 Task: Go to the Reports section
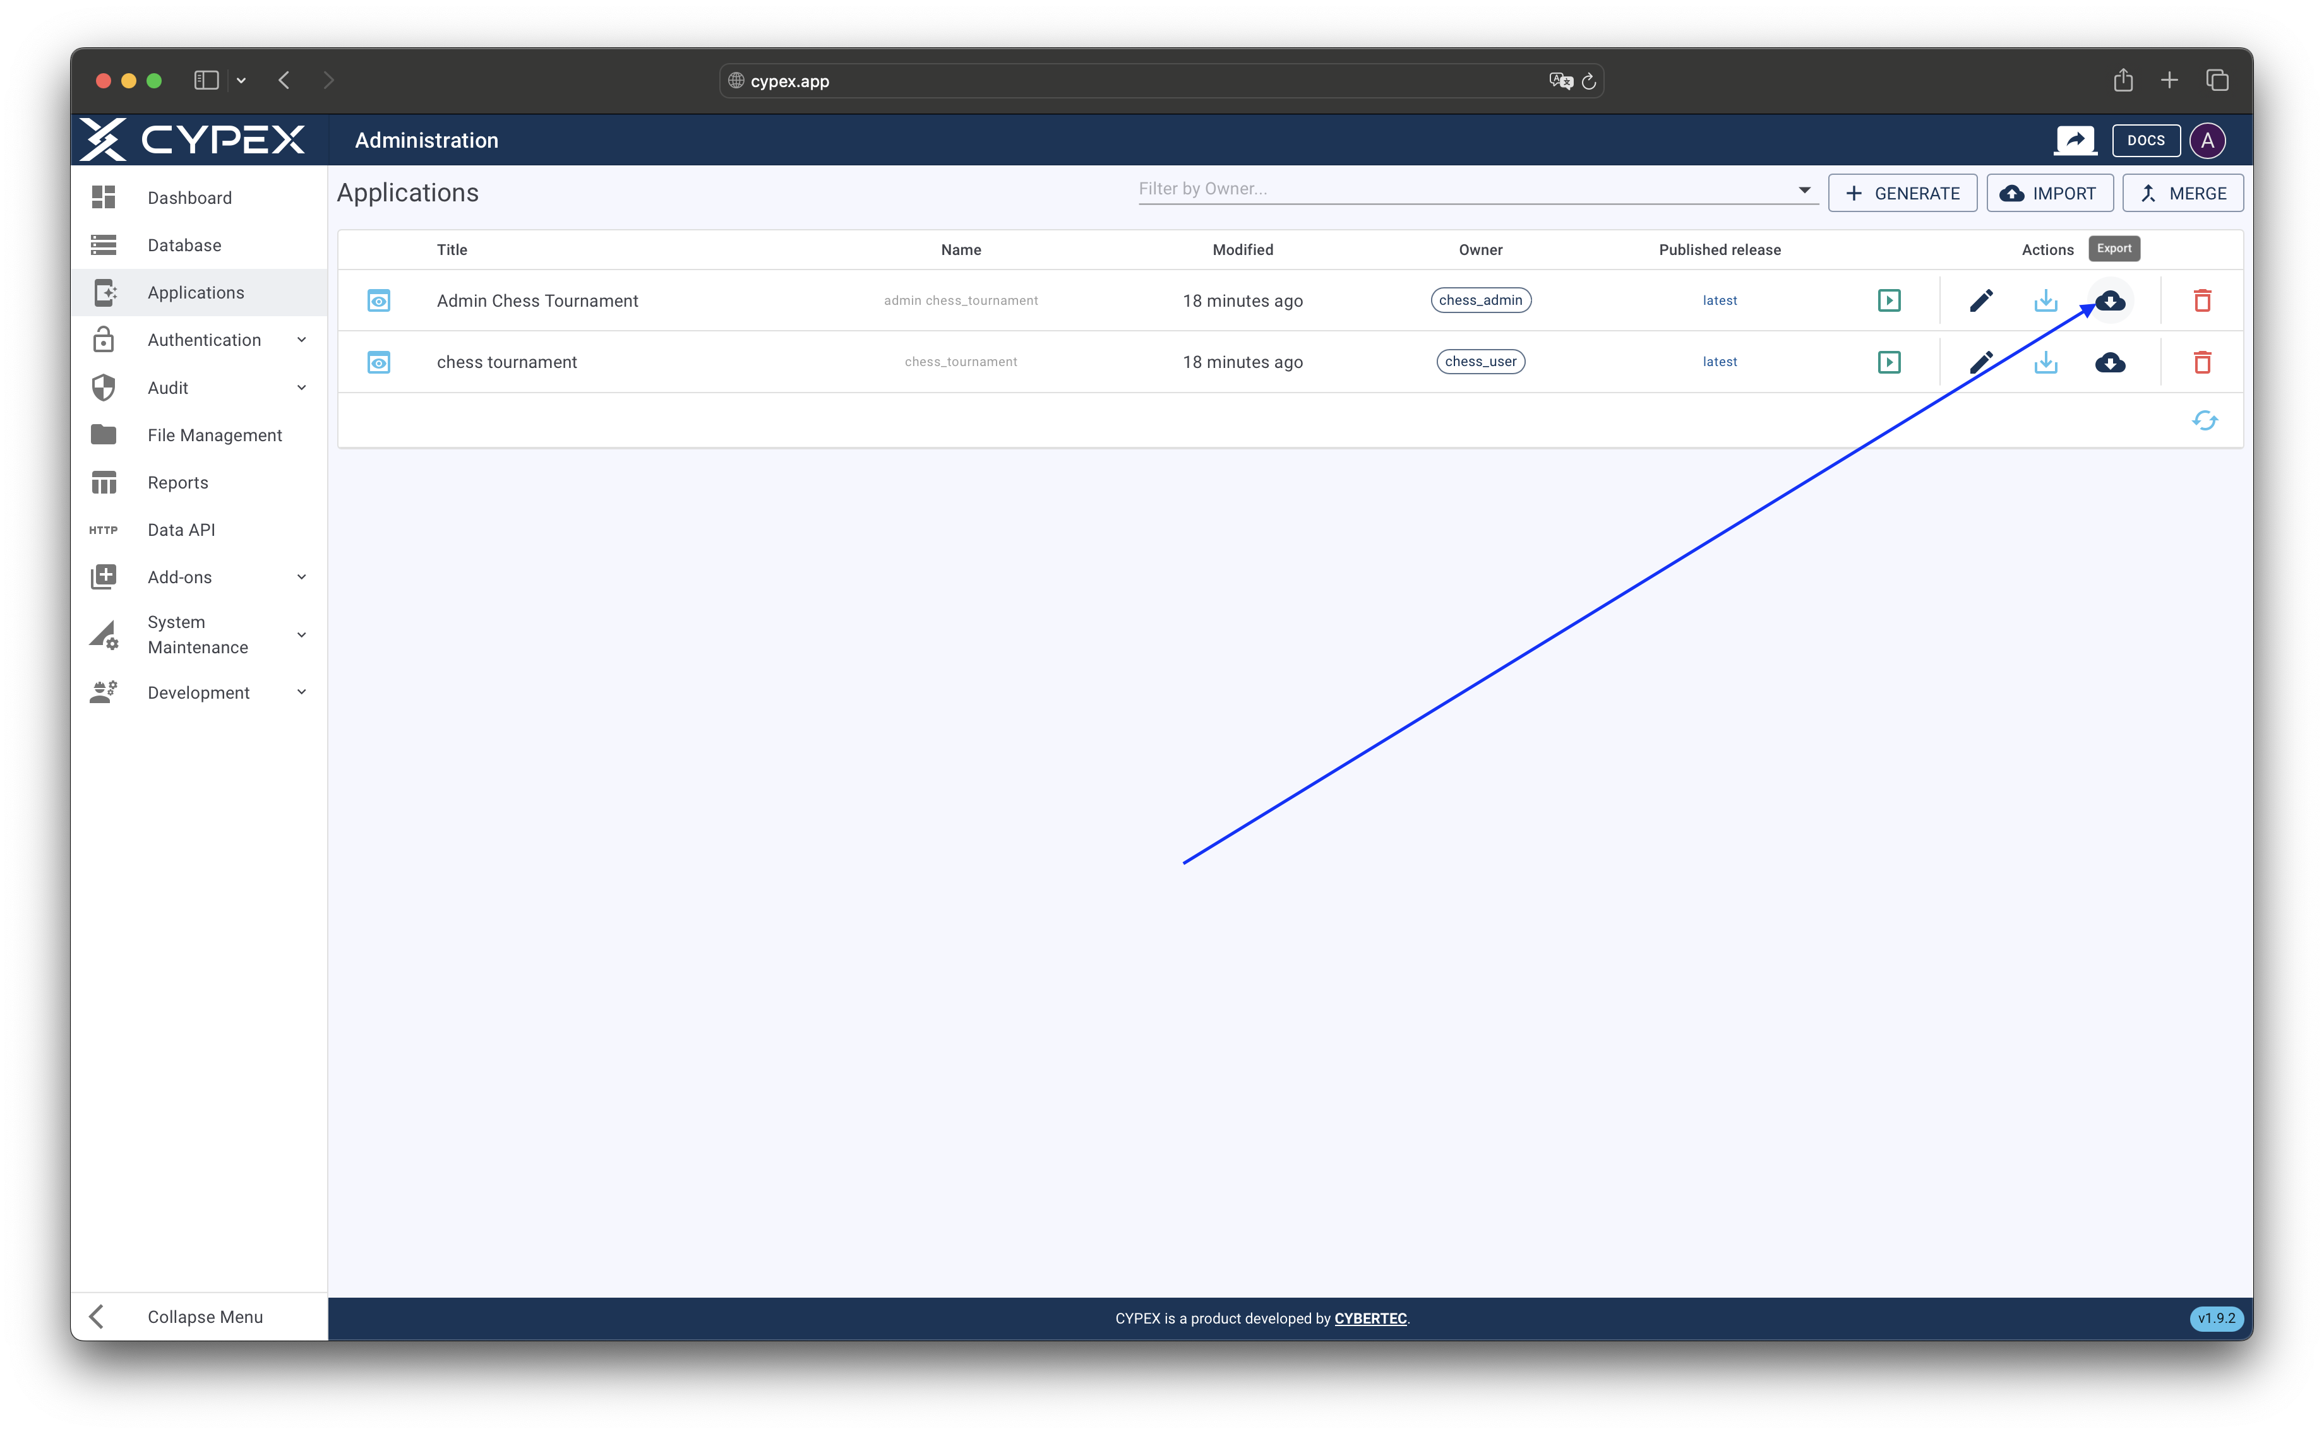tap(177, 482)
